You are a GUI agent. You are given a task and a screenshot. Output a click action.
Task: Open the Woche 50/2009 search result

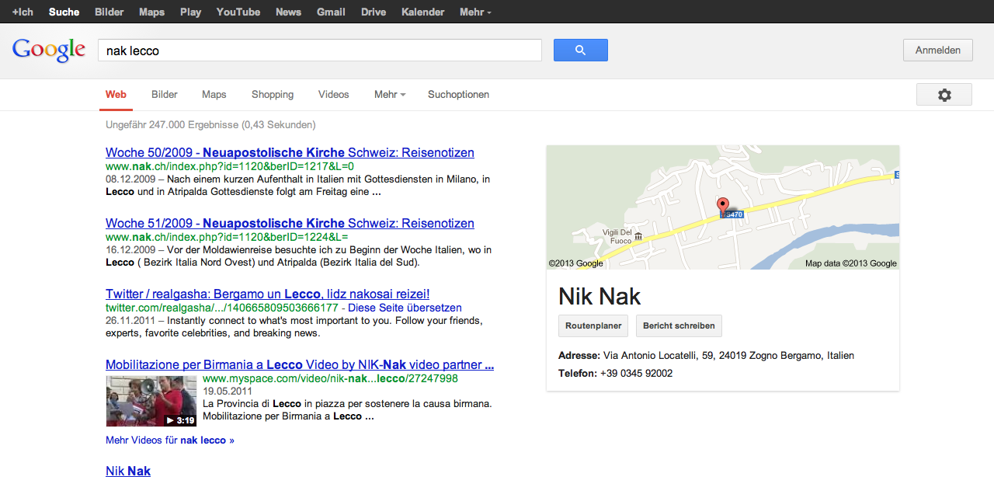click(290, 153)
